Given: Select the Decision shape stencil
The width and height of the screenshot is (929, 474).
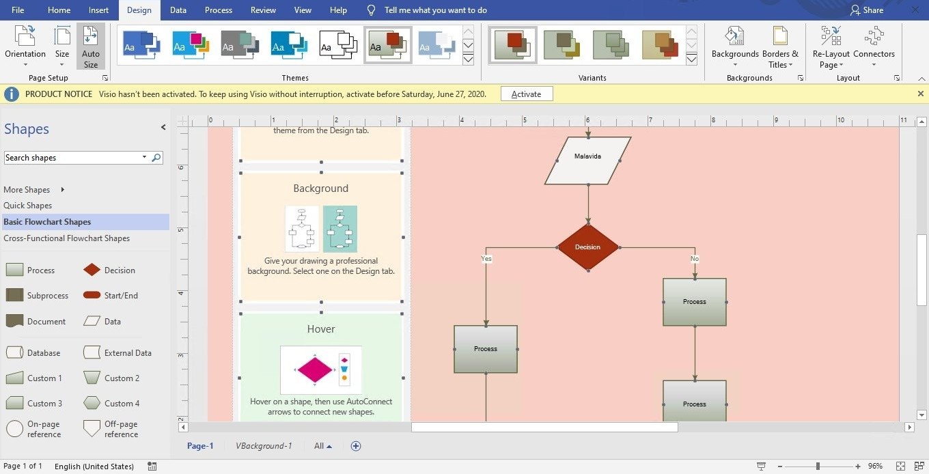Looking at the screenshot, I should point(92,270).
